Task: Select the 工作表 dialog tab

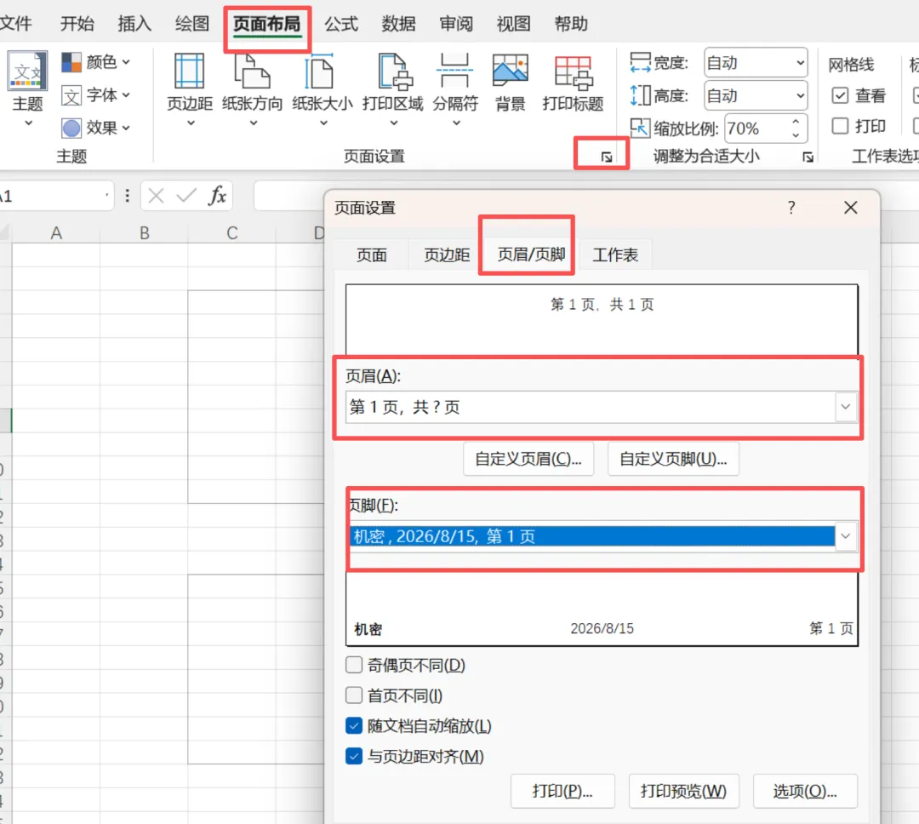Action: (x=615, y=255)
